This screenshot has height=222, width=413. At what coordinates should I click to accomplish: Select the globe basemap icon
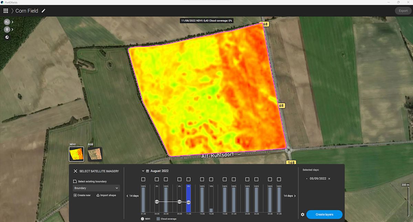click(7, 37)
